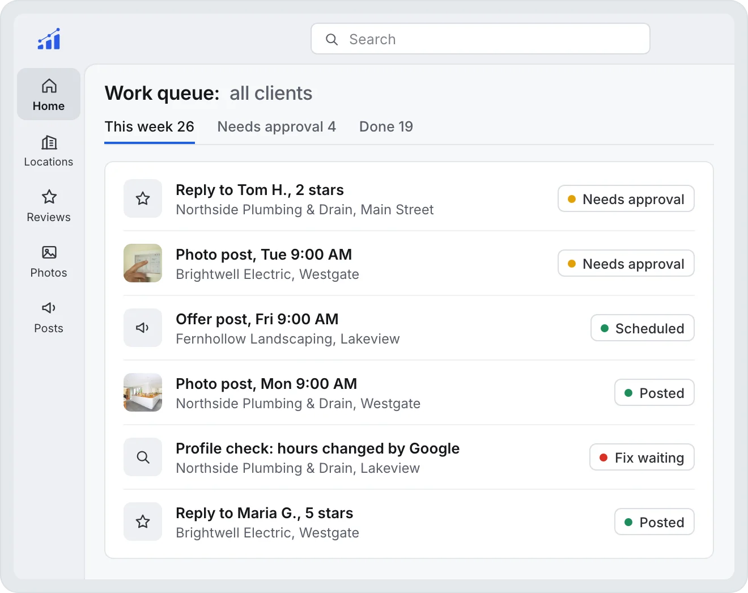Image resolution: width=748 pixels, height=593 pixels.
Task: Click Needs approval badge for Tom H. reply
Action: (626, 198)
